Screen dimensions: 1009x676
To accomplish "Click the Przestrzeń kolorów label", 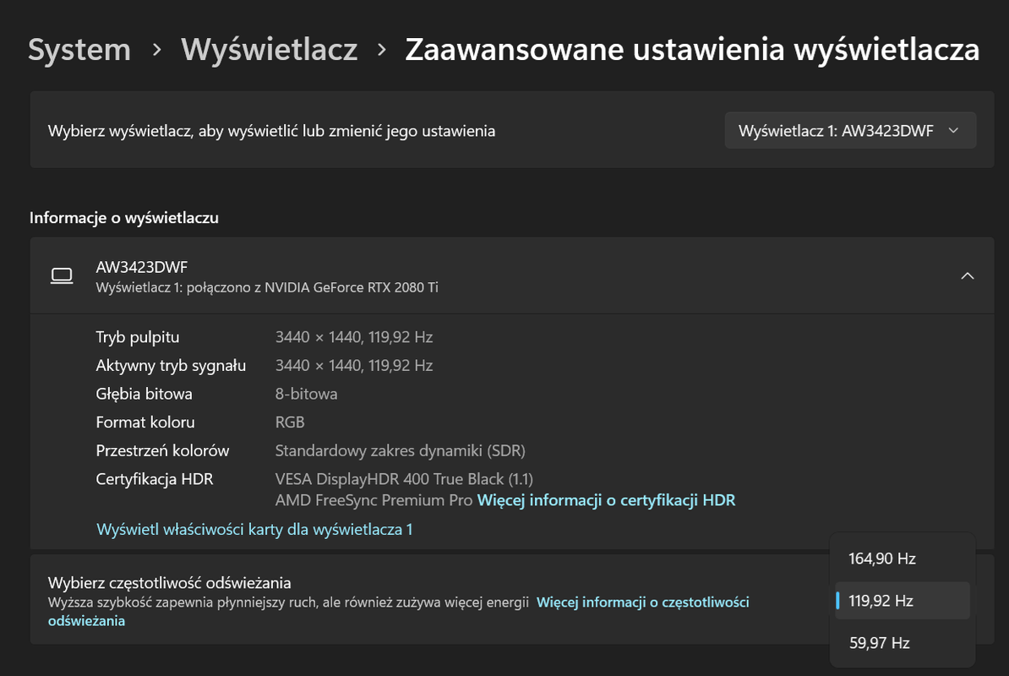I will 162,450.
